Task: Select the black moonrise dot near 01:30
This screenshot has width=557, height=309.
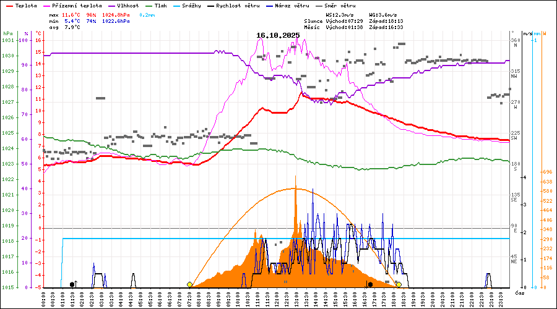Action: (72, 284)
